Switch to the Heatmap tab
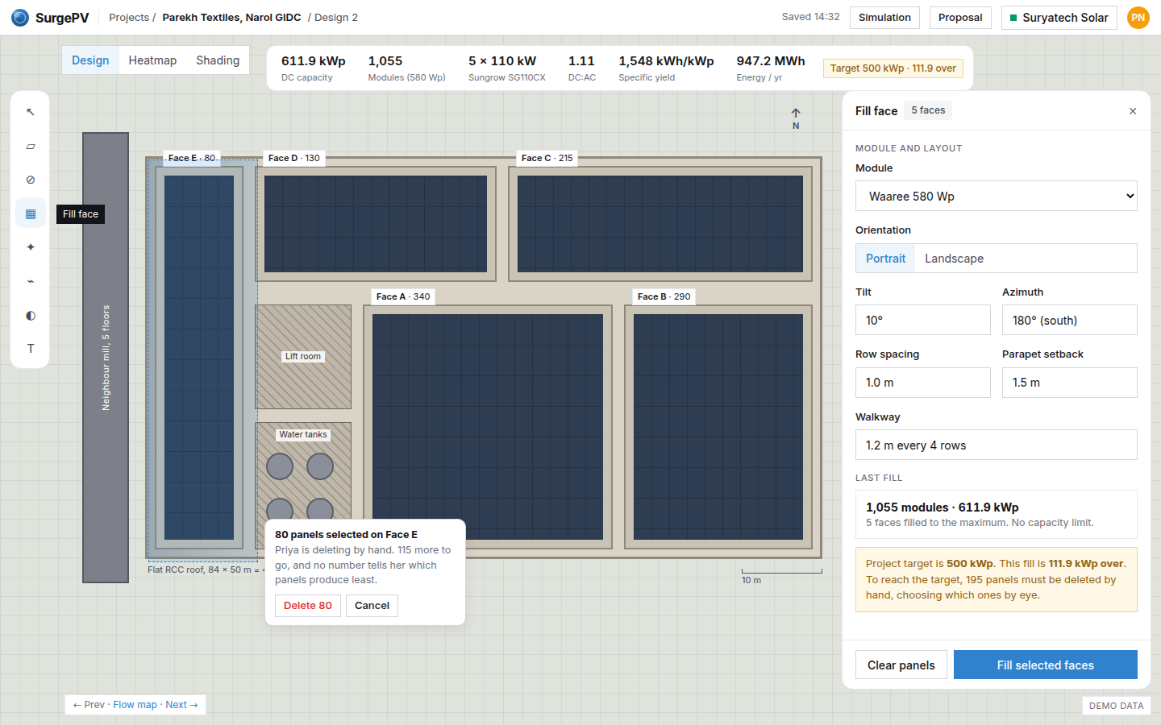The image size is (1161, 725). (152, 60)
